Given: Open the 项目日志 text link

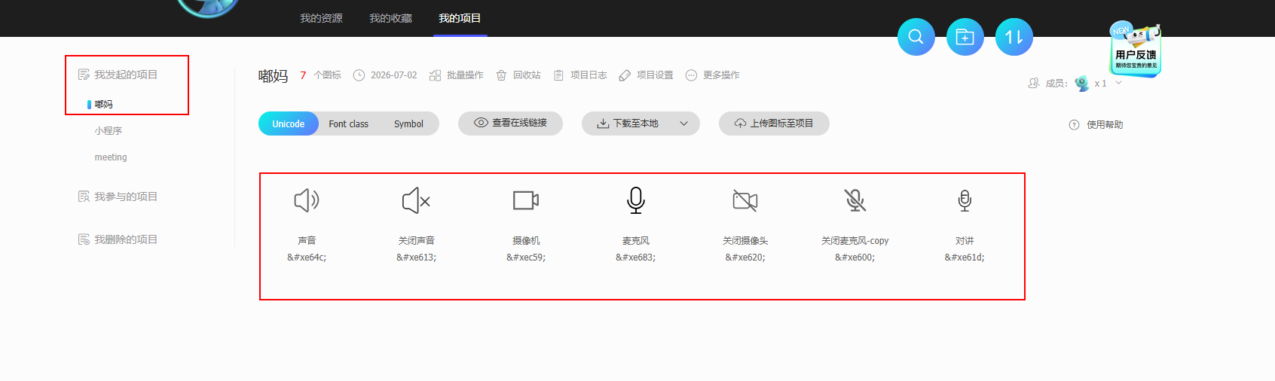Looking at the screenshot, I should pyautogui.click(x=589, y=75).
